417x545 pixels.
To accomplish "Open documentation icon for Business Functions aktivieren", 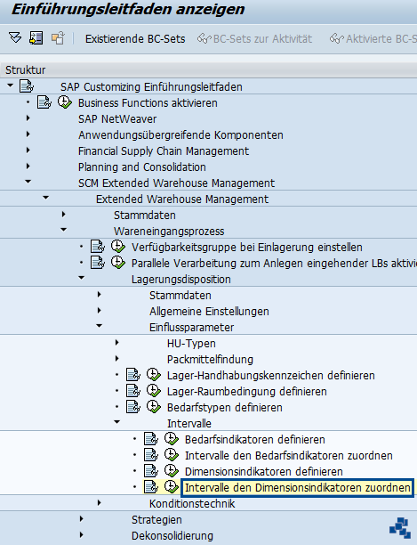I will tap(44, 102).
